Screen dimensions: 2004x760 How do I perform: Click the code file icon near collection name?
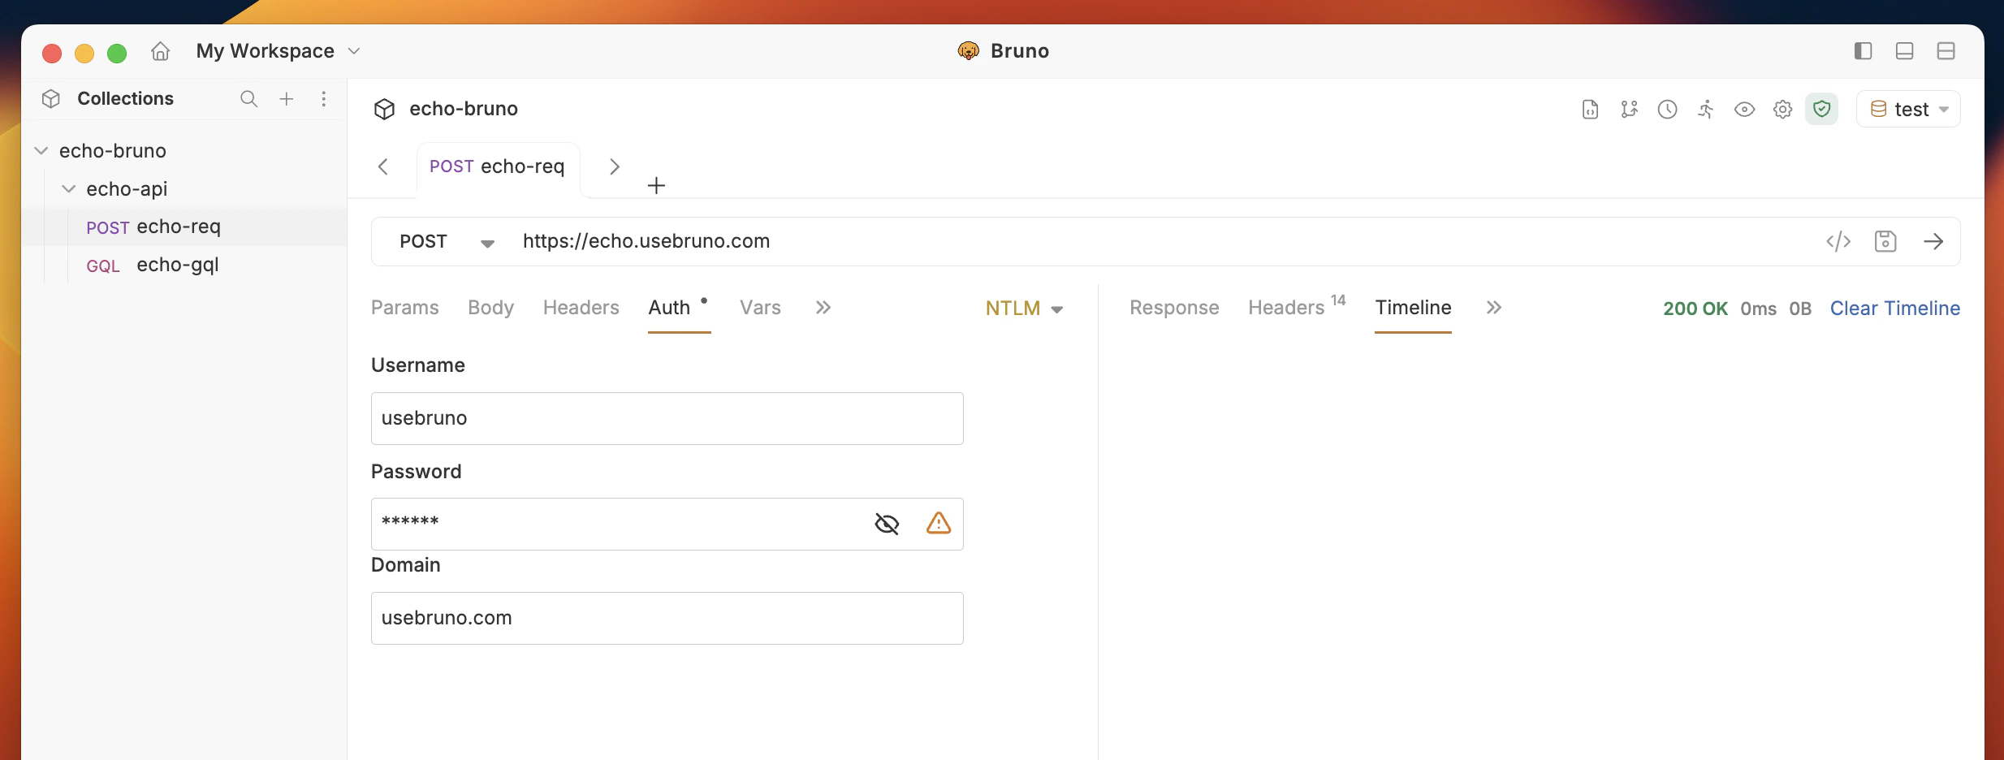click(x=1589, y=109)
